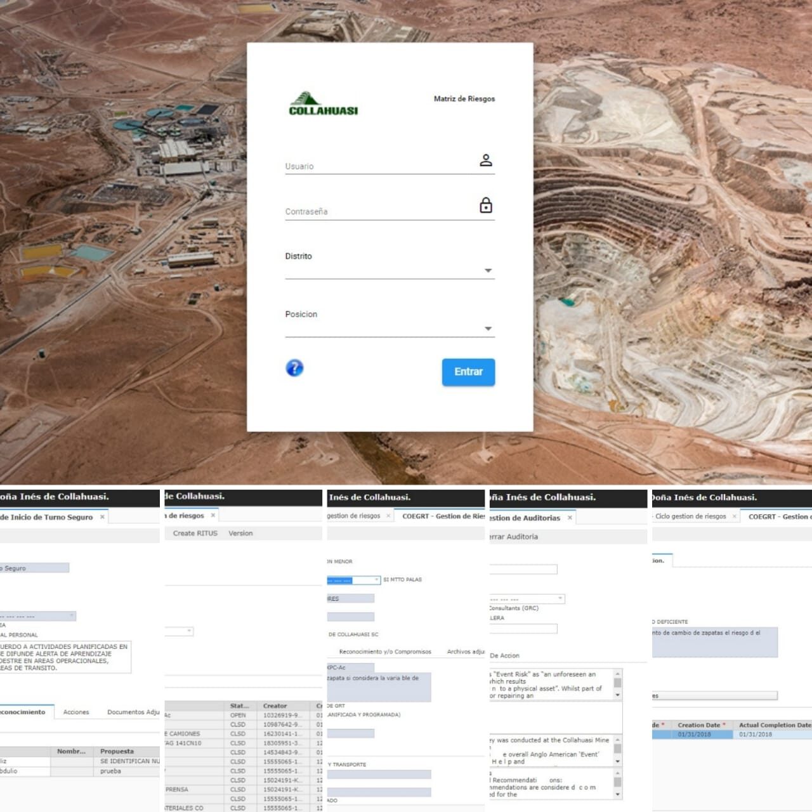This screenshot has width=812, height=812.
Task: Close the Inicio de Turno Seguro tab
Action: tap(102, 517)
